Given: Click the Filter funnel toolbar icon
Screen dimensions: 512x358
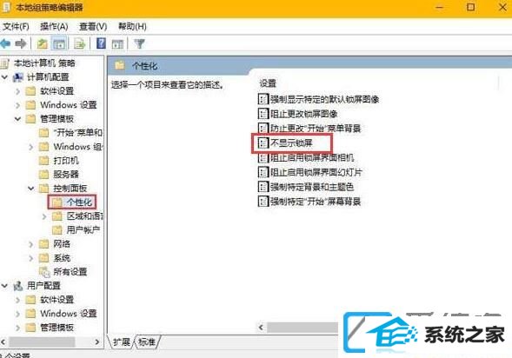Looking at the screenshot, I should tap(139, 43).
